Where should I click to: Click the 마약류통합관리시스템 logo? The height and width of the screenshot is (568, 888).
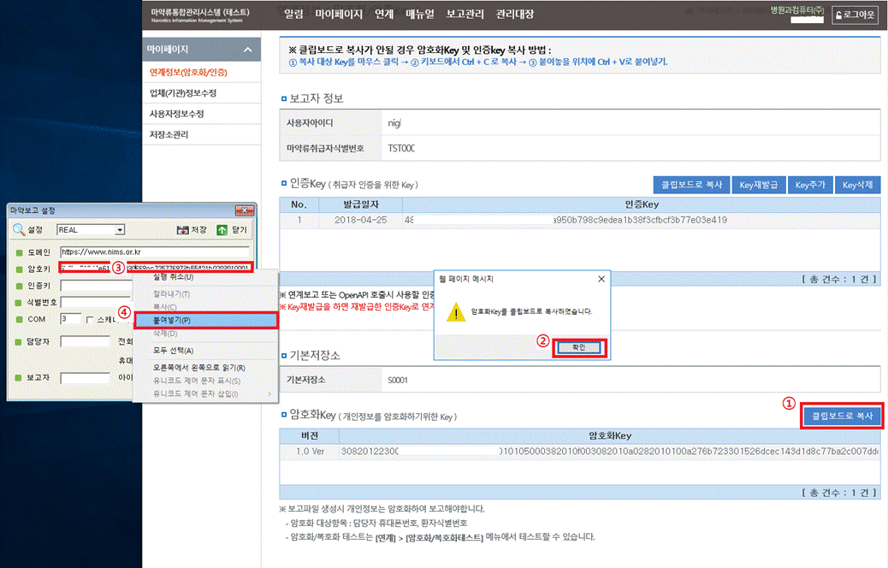tap(200, 15)
